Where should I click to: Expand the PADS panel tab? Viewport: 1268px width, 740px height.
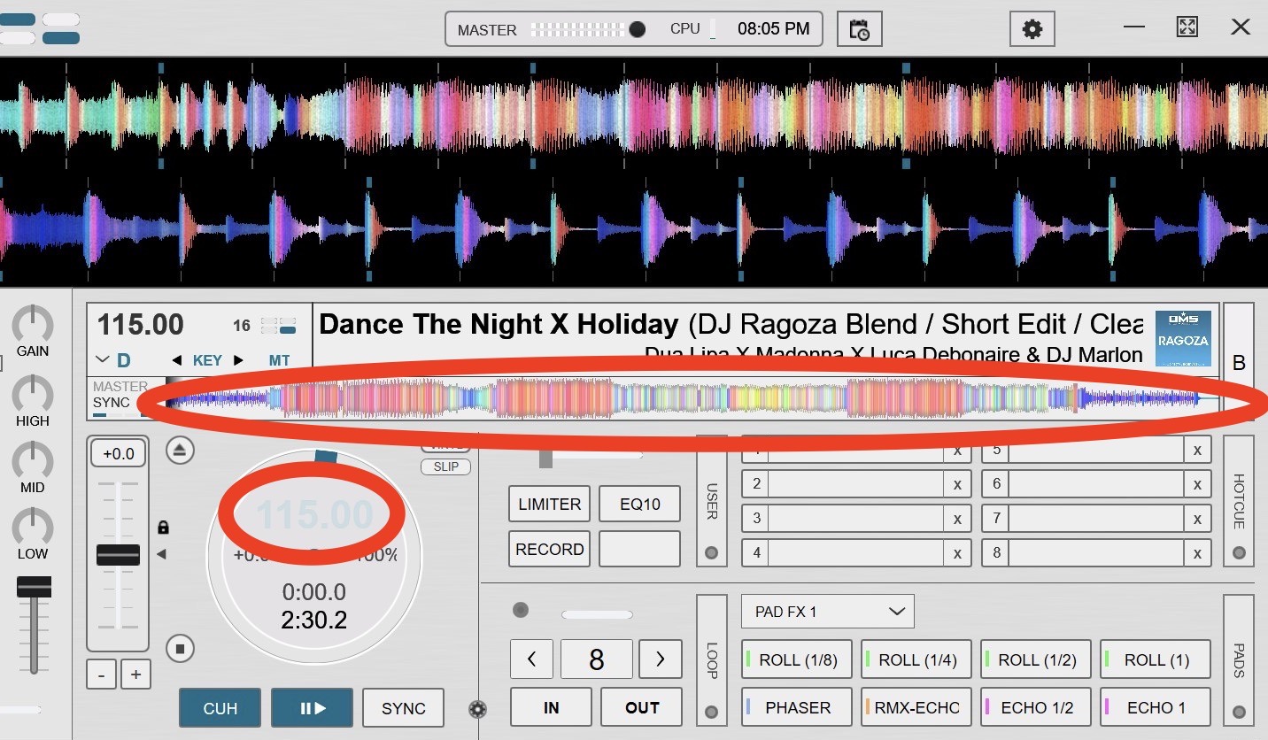[x=1238, y=660]
